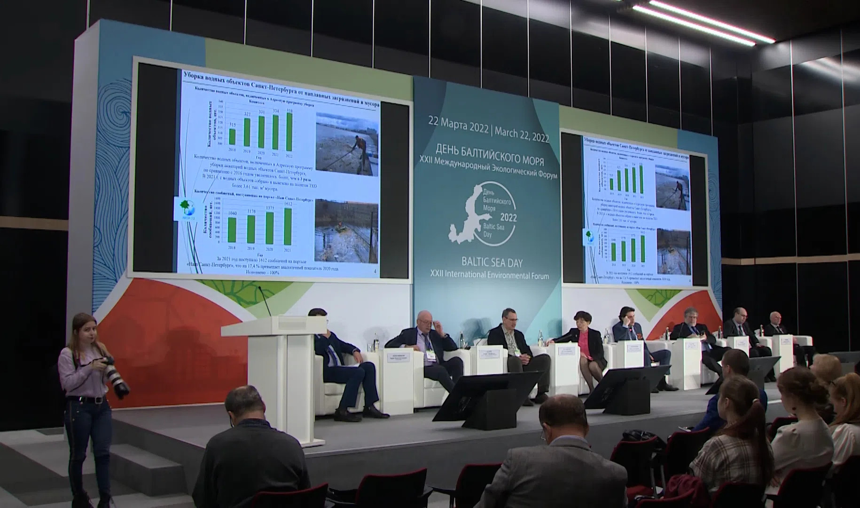Click the upper photo on the right screen slide

tap(672, 187)
